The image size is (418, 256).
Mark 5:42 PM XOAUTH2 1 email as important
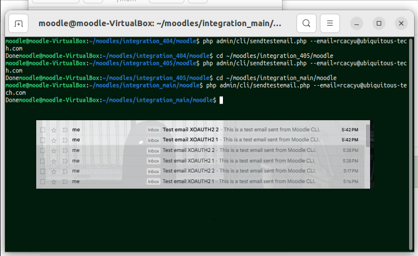pyautogui.click(x=65, y=140)
